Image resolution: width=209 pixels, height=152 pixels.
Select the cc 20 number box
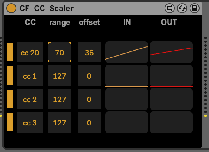pos(30,52)
